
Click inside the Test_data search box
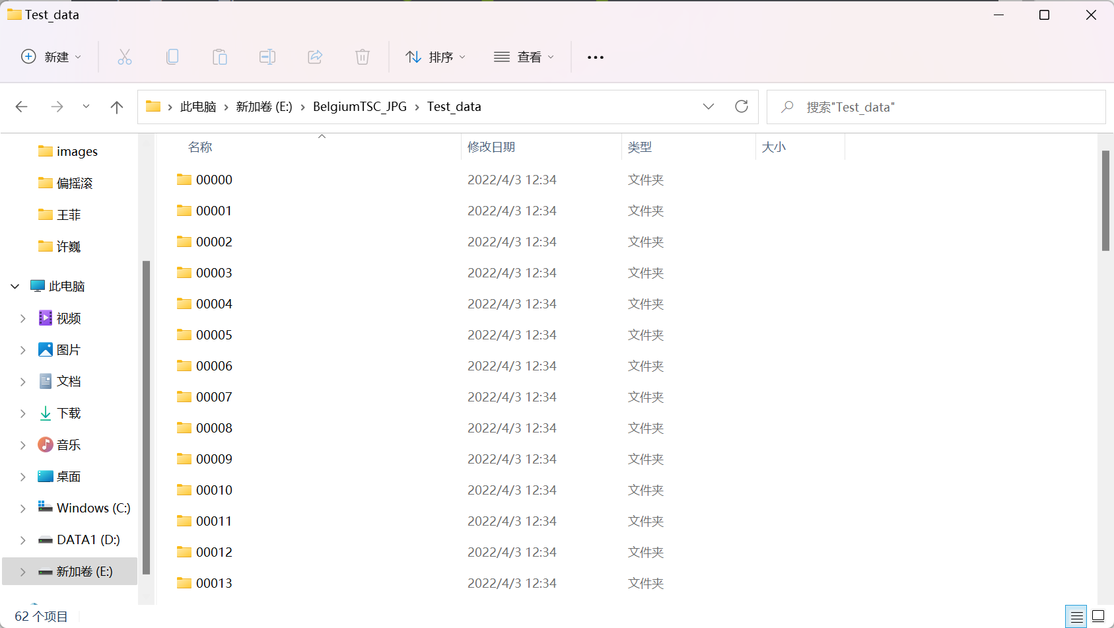pyautogui.click(x=936, y=107)
